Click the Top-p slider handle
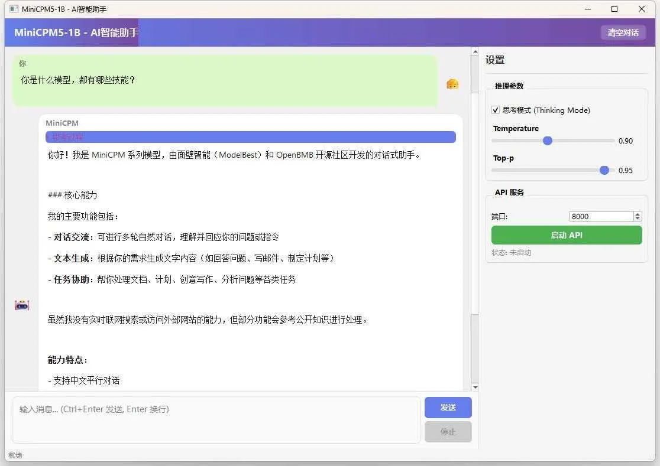Viewport: 660px width, 466px height. click(604, 170)
